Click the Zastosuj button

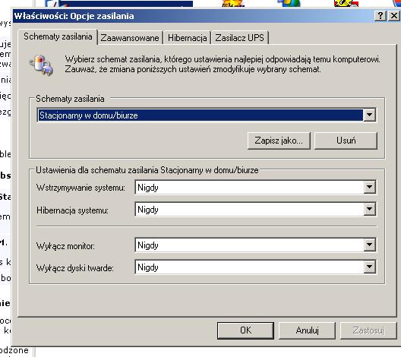click(368, 330)
